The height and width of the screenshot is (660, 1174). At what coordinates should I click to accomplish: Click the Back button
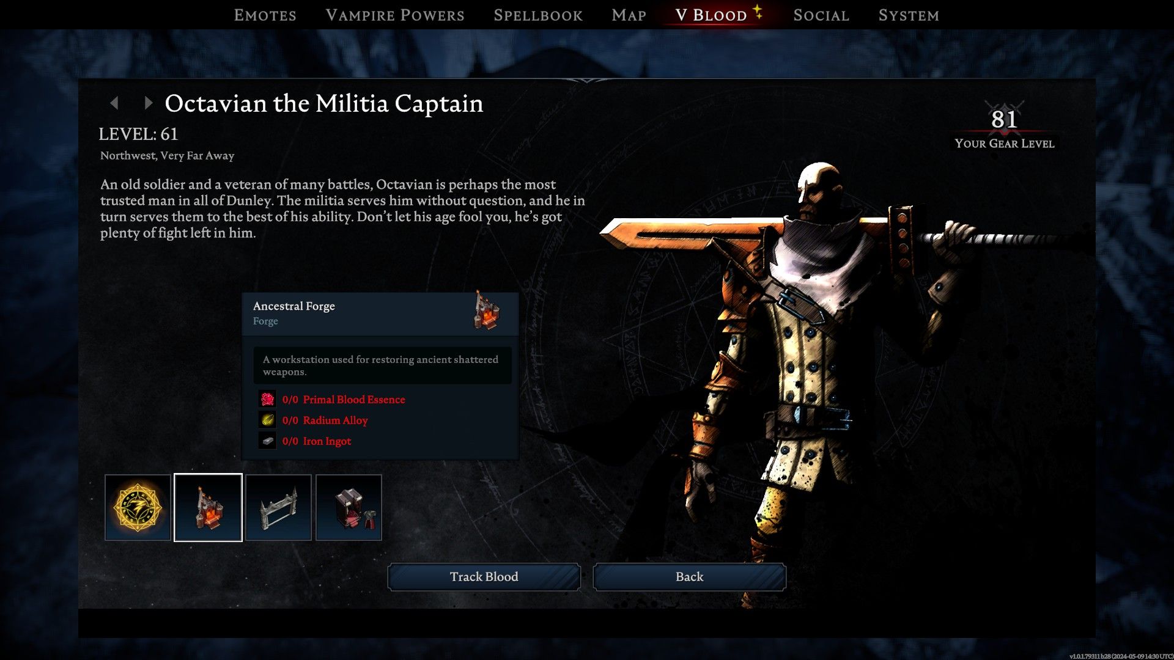tap(690, 576)
